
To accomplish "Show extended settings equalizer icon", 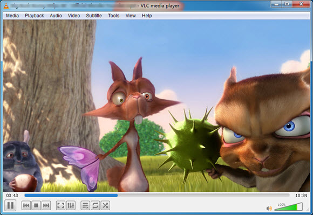I will coord(71,205).
